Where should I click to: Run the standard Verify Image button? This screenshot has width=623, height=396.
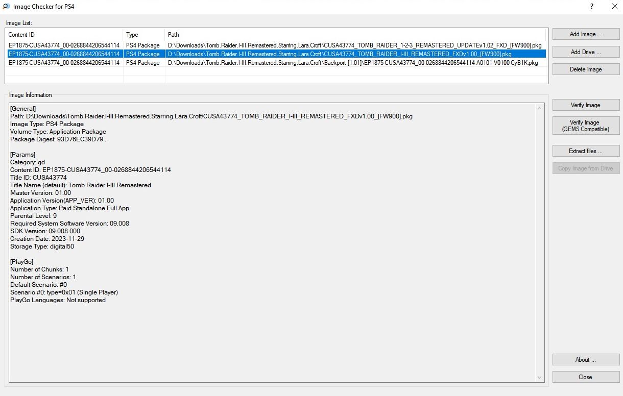(x=586, y=105)
